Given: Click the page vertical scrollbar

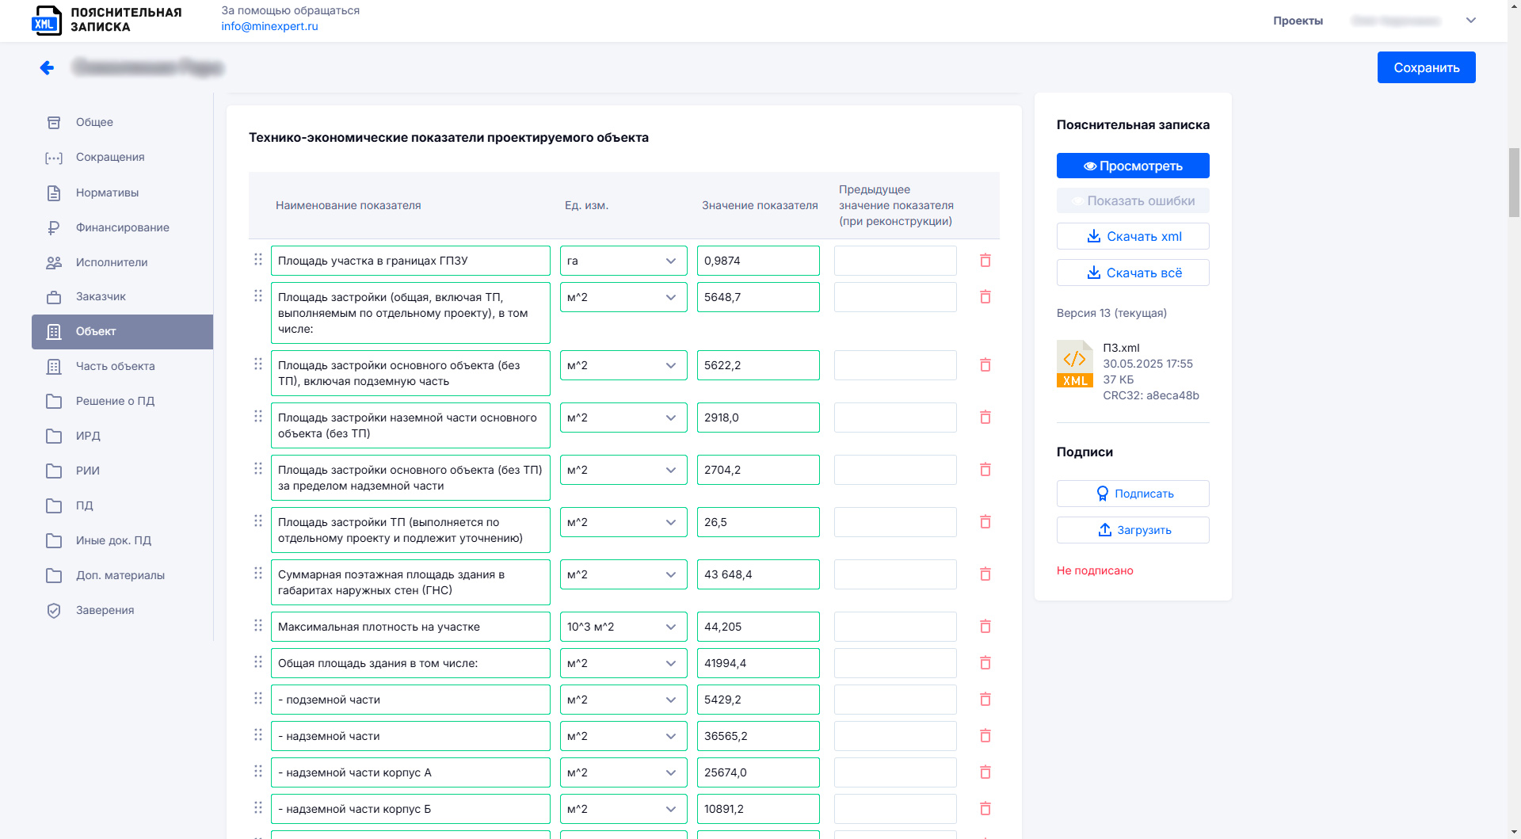Looking at the screenshot, I should click(x=1514, y=182).
